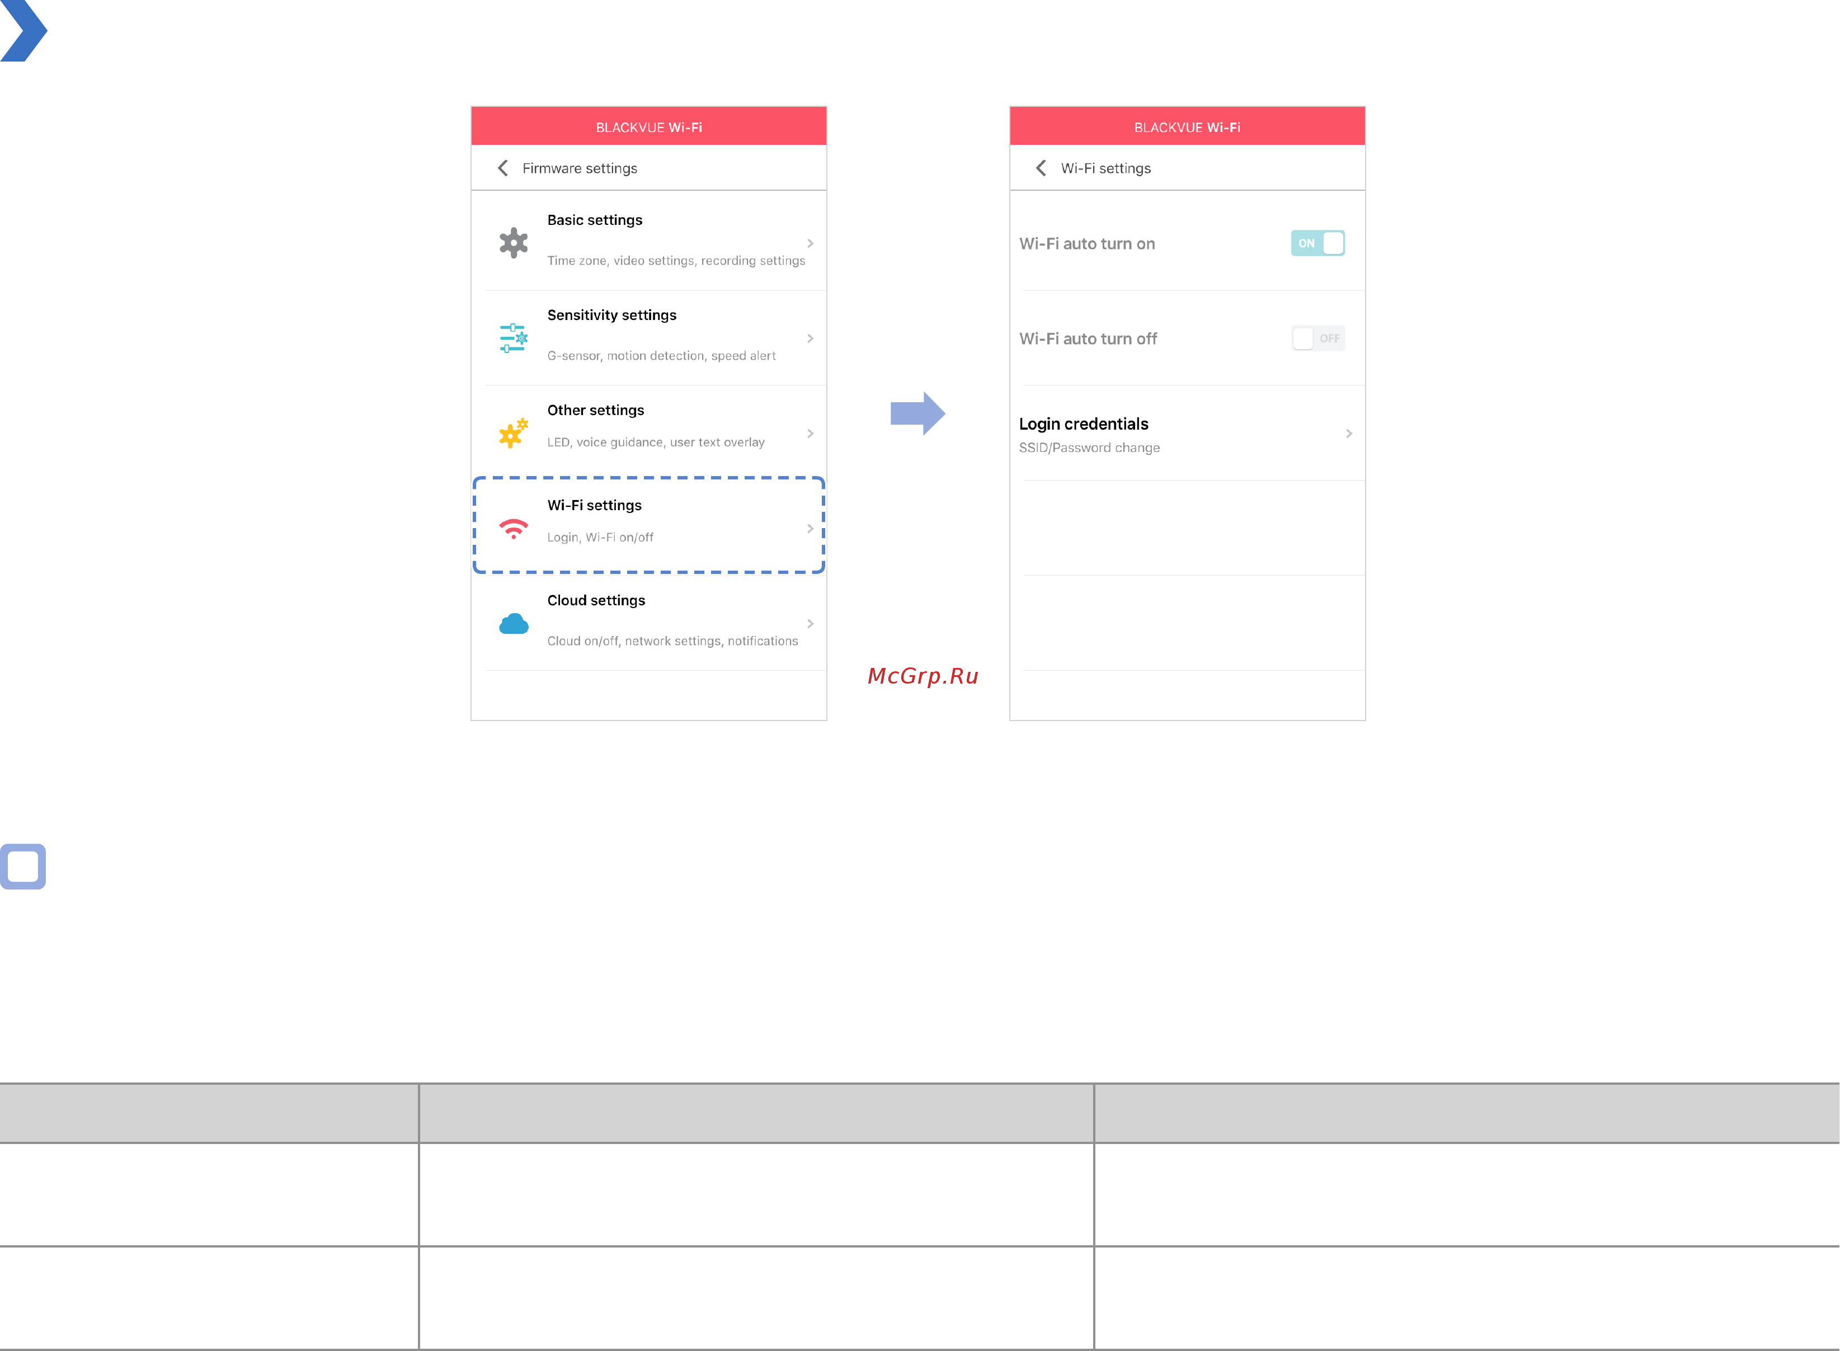The image size is (1840, 1351).
Task: Open the blue Cloud settings icon
Action: [x=514, y=624]
